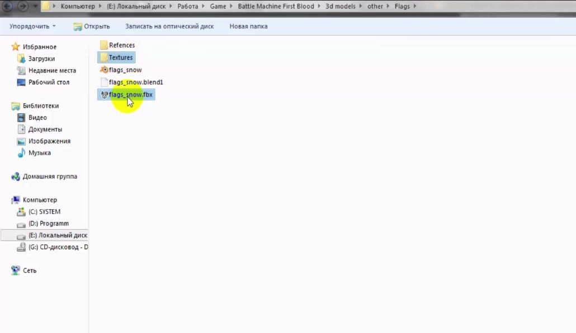
Task: Open Рабочий стол in the sidebar
Action: tap(49, 82)
